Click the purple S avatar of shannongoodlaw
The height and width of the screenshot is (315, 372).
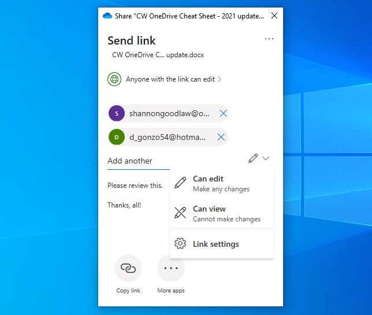click(x=117, y=113)
